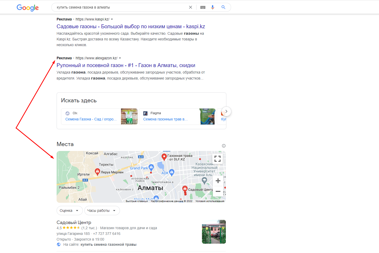Viewport: 379px width, 253px height.
Task: Click the улица Гагарина 185 address text
Action: coord(73,234)
